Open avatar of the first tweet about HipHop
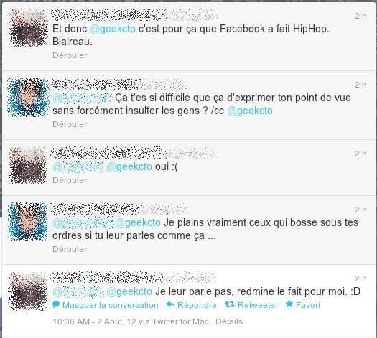The height and width of the screenshot is (338, 377). tap(28, 27)
